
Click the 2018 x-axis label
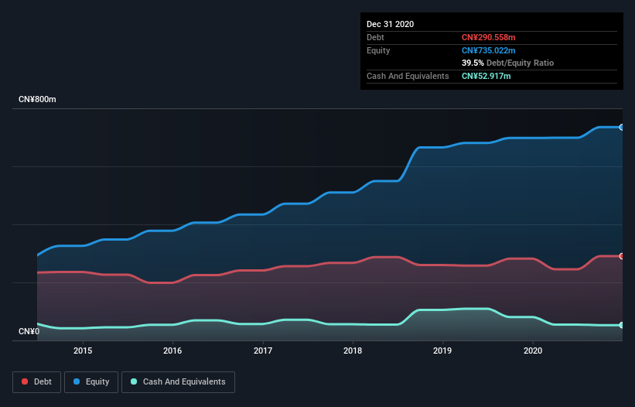click(353, 351)
